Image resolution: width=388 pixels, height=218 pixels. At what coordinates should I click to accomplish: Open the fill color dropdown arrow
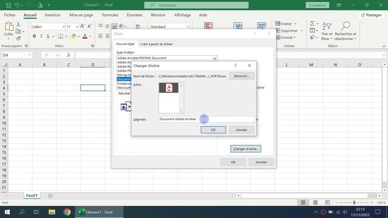point(79,36)
